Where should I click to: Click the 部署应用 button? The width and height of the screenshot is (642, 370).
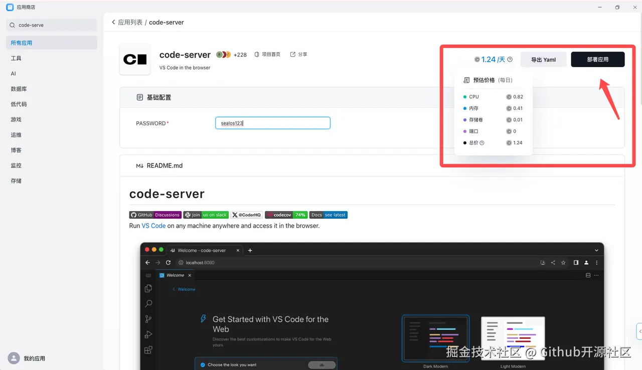coord(598,59)
